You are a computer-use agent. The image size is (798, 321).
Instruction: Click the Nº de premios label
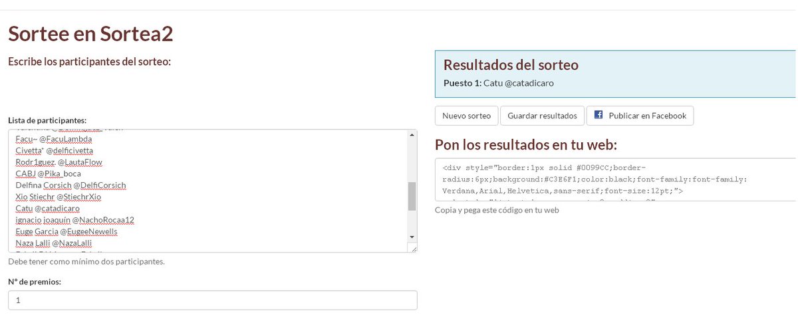(x=35, y=282)
